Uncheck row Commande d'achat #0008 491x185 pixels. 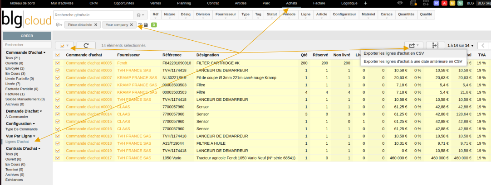tap(57, 100)
